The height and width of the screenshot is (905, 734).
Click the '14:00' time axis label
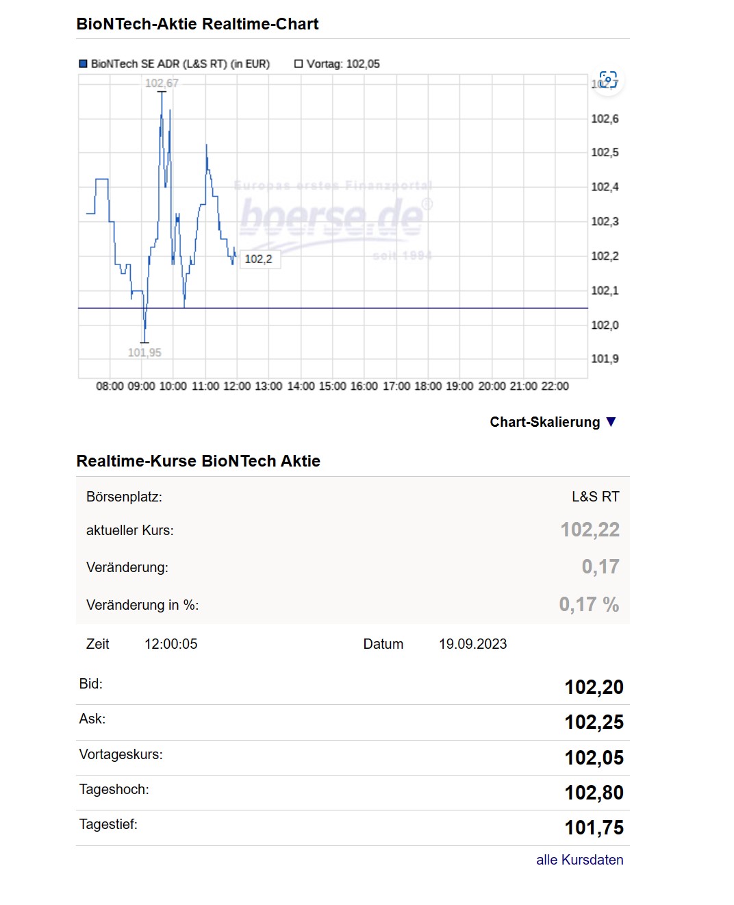(301, 386)
